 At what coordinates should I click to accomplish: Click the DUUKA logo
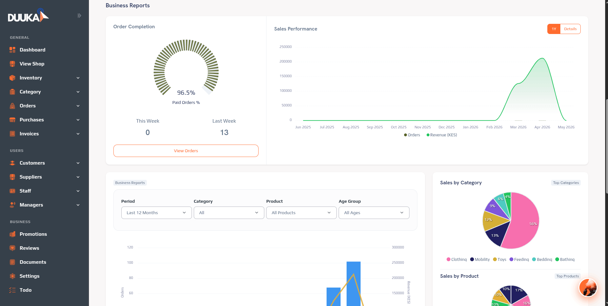tap(28, 16)
